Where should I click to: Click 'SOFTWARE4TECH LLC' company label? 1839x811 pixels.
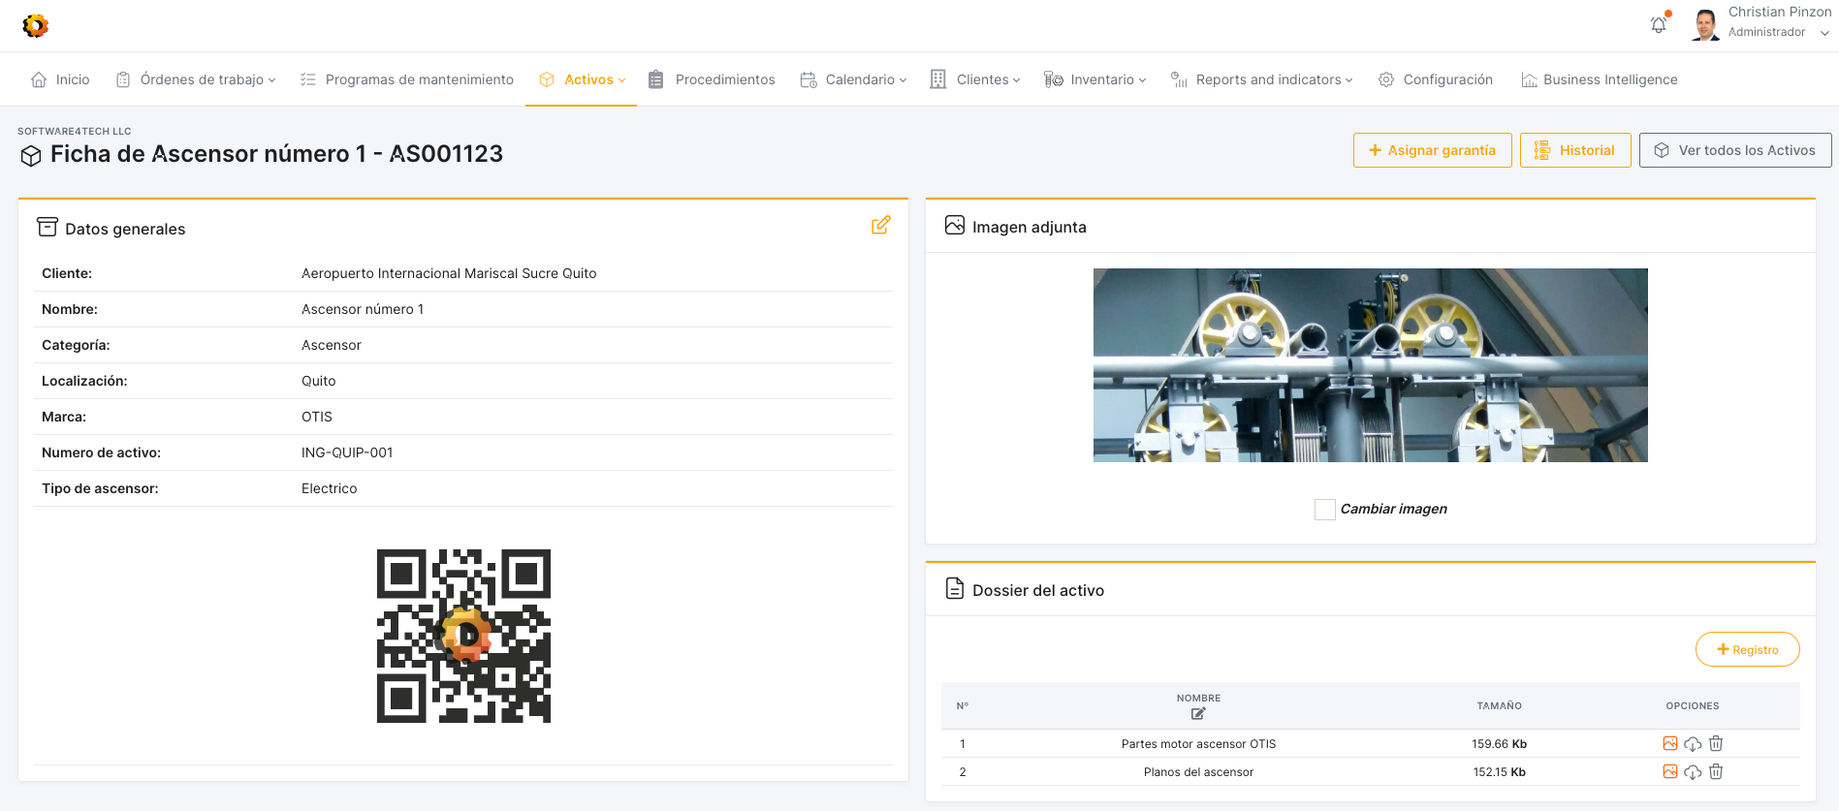[x=75, y=131]
